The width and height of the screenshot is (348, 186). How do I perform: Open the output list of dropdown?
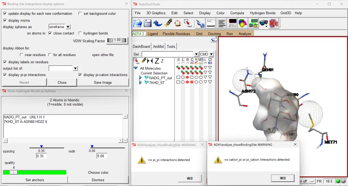click(75, 68)
